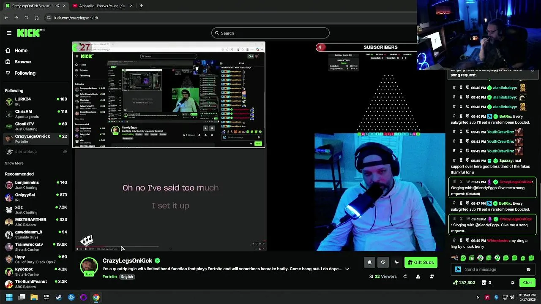Collapse the pinned chat message chevron
This screenshot has width=541, height=304.
click(533, 71)
